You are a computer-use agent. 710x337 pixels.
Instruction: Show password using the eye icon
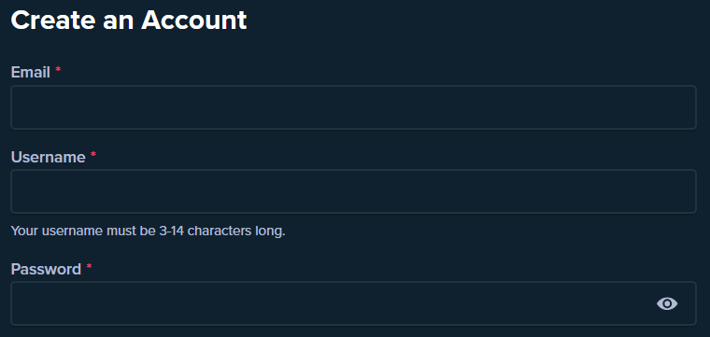tap(667, 303)
